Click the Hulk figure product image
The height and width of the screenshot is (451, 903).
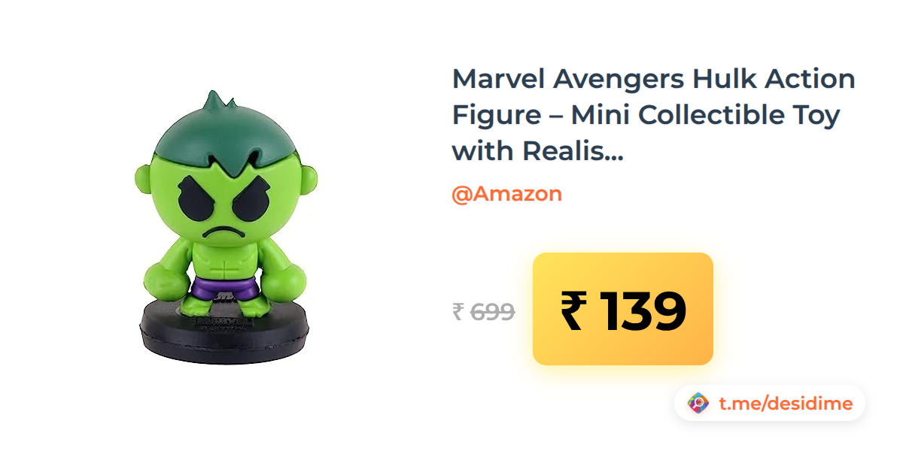223,227
